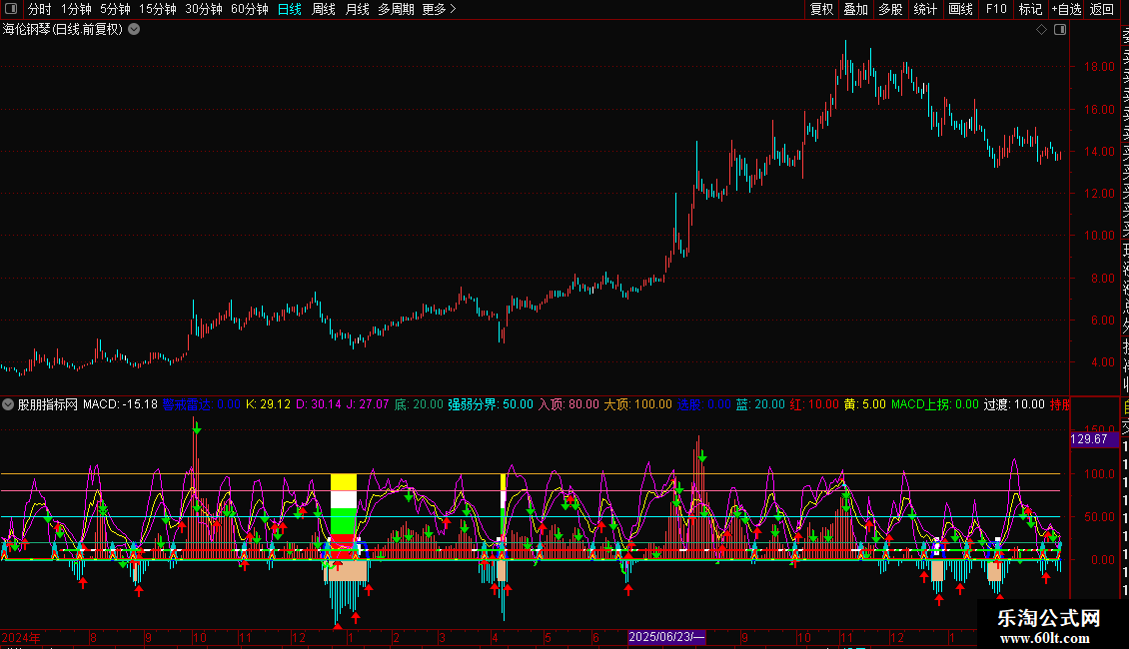
Task: Select the 5分钟 period
Action: pyautogui.click(x=115, y=9)
